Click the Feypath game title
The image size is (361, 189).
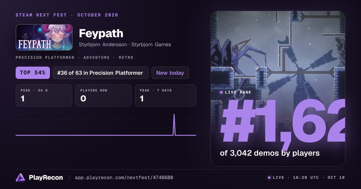click(101, 33)
